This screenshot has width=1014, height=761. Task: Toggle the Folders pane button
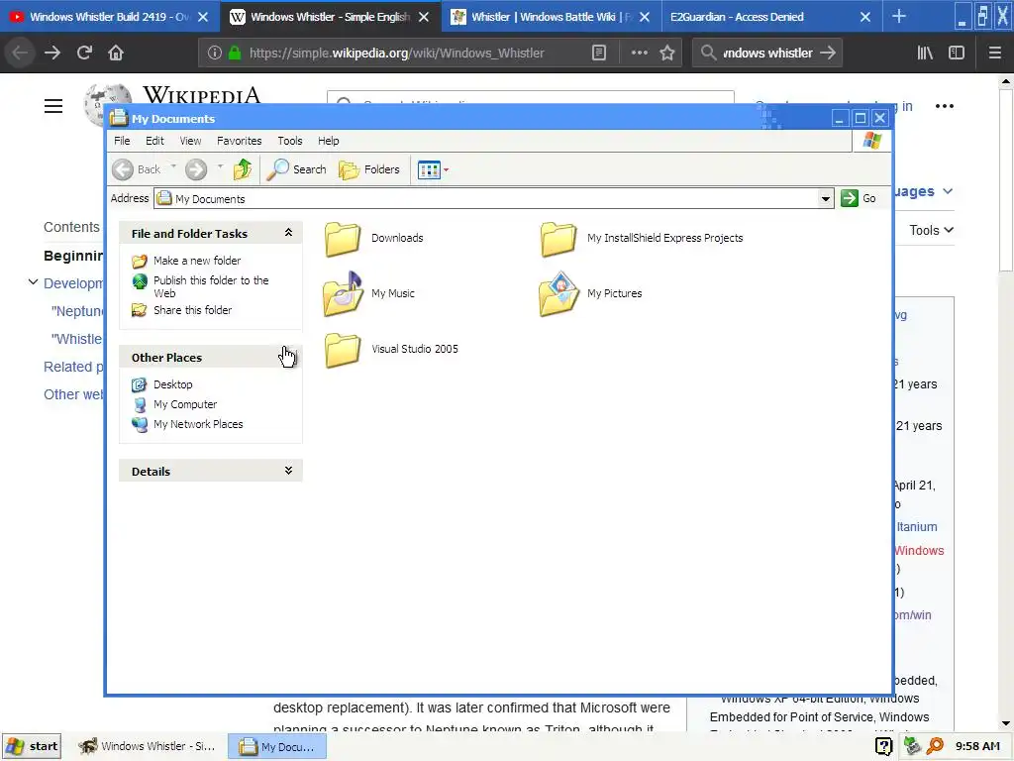pos(369,169)
